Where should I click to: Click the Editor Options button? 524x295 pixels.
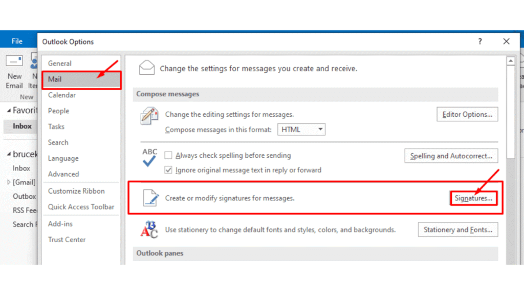coord(467,114)
